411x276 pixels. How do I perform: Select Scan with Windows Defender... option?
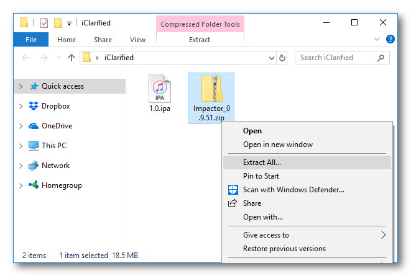point(293,190)
